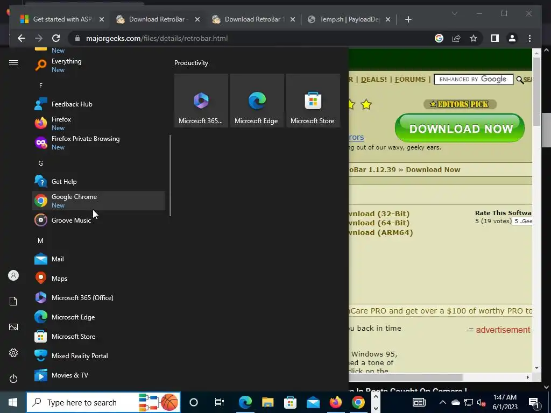Switch to second Download RetroBar tab
The width and height of the screenshot is (551, 413).
[x=254, y=19]
